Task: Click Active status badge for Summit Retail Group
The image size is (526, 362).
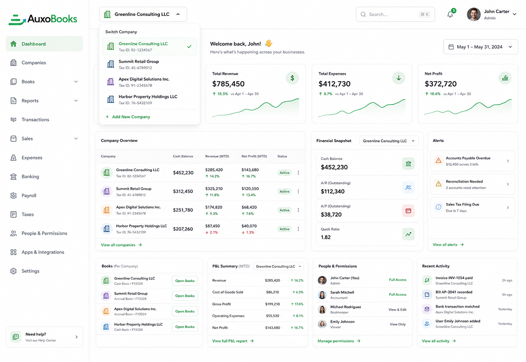Action: pyautogui.click(x=284, y=191)
